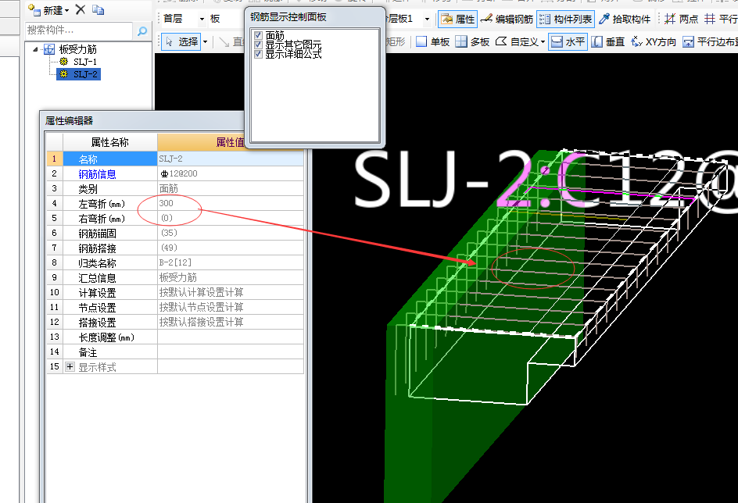The image size is (738, 503).
Task: Click the magnifier search icon
Action: 142,31
